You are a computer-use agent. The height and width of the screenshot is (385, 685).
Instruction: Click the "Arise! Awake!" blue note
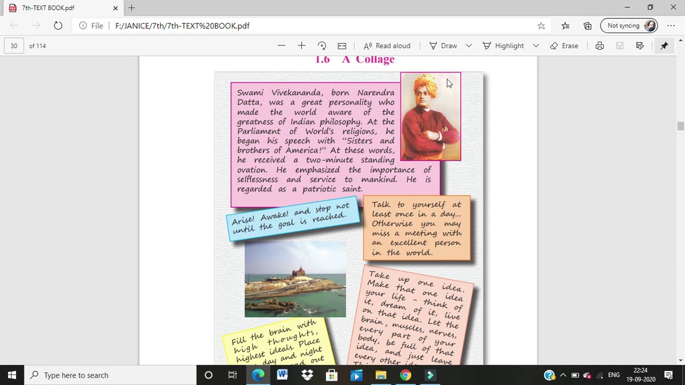click(293, 219)
